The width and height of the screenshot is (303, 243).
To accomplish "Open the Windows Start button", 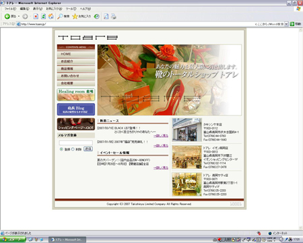I will pyautogui.click(x=13, y=240).
